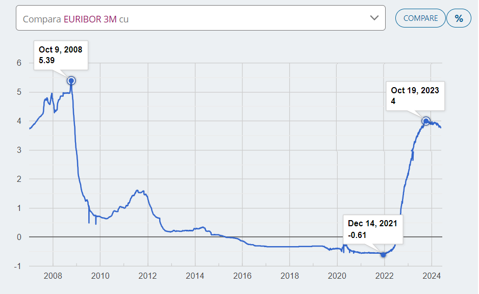479x294 pixels.
Task: Click the y-axis value 3 label
Action: tap(19, 150)
